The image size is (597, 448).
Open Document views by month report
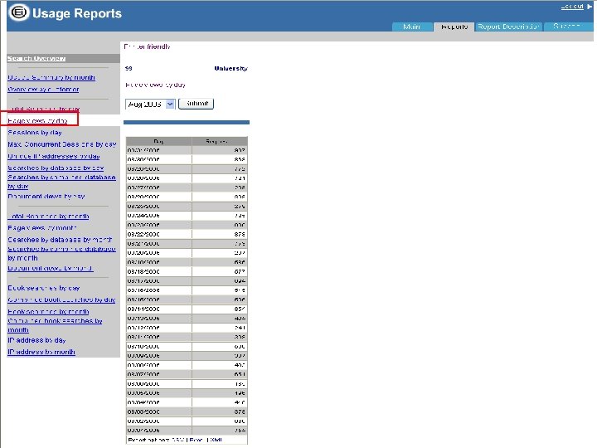[x=51, y=268]
